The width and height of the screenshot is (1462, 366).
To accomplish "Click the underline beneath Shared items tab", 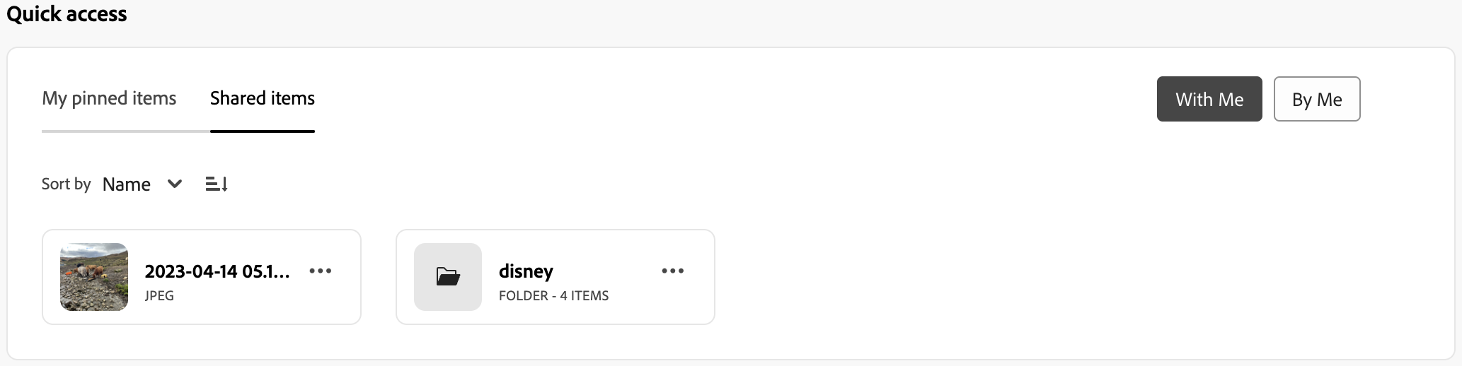I will (x=262, y=131).
